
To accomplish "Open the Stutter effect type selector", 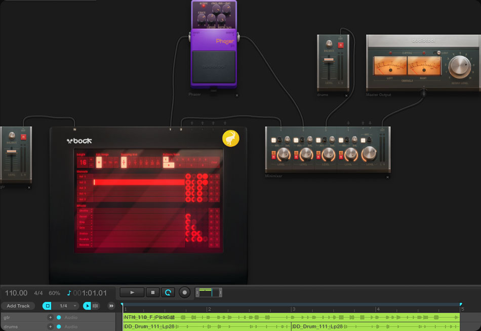I will pyautogui.click(x=85, y=233).
